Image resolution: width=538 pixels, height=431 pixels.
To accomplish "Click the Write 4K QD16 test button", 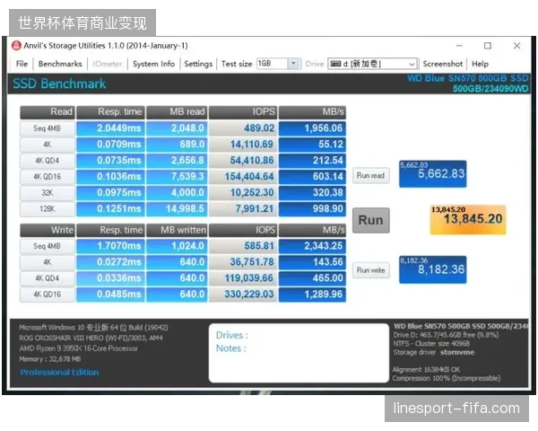I will [x=47, y=295].
